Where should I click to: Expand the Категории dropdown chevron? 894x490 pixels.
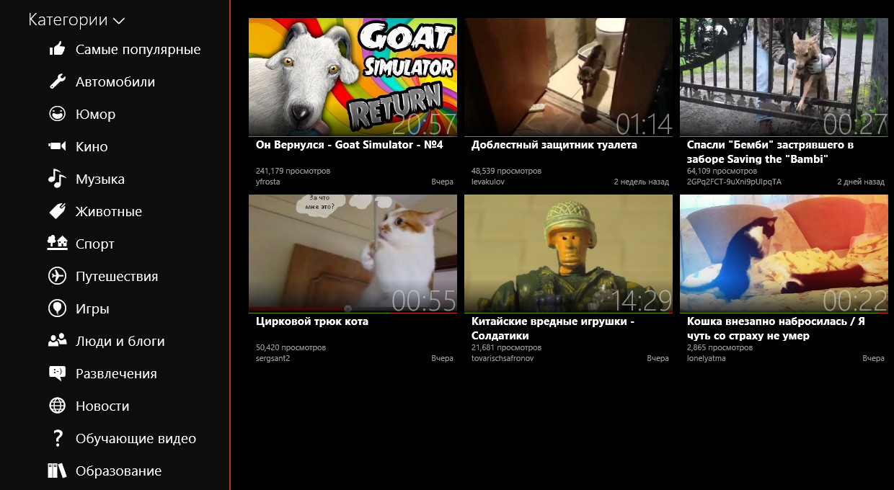pyautogui.click(x=119, y=22)
